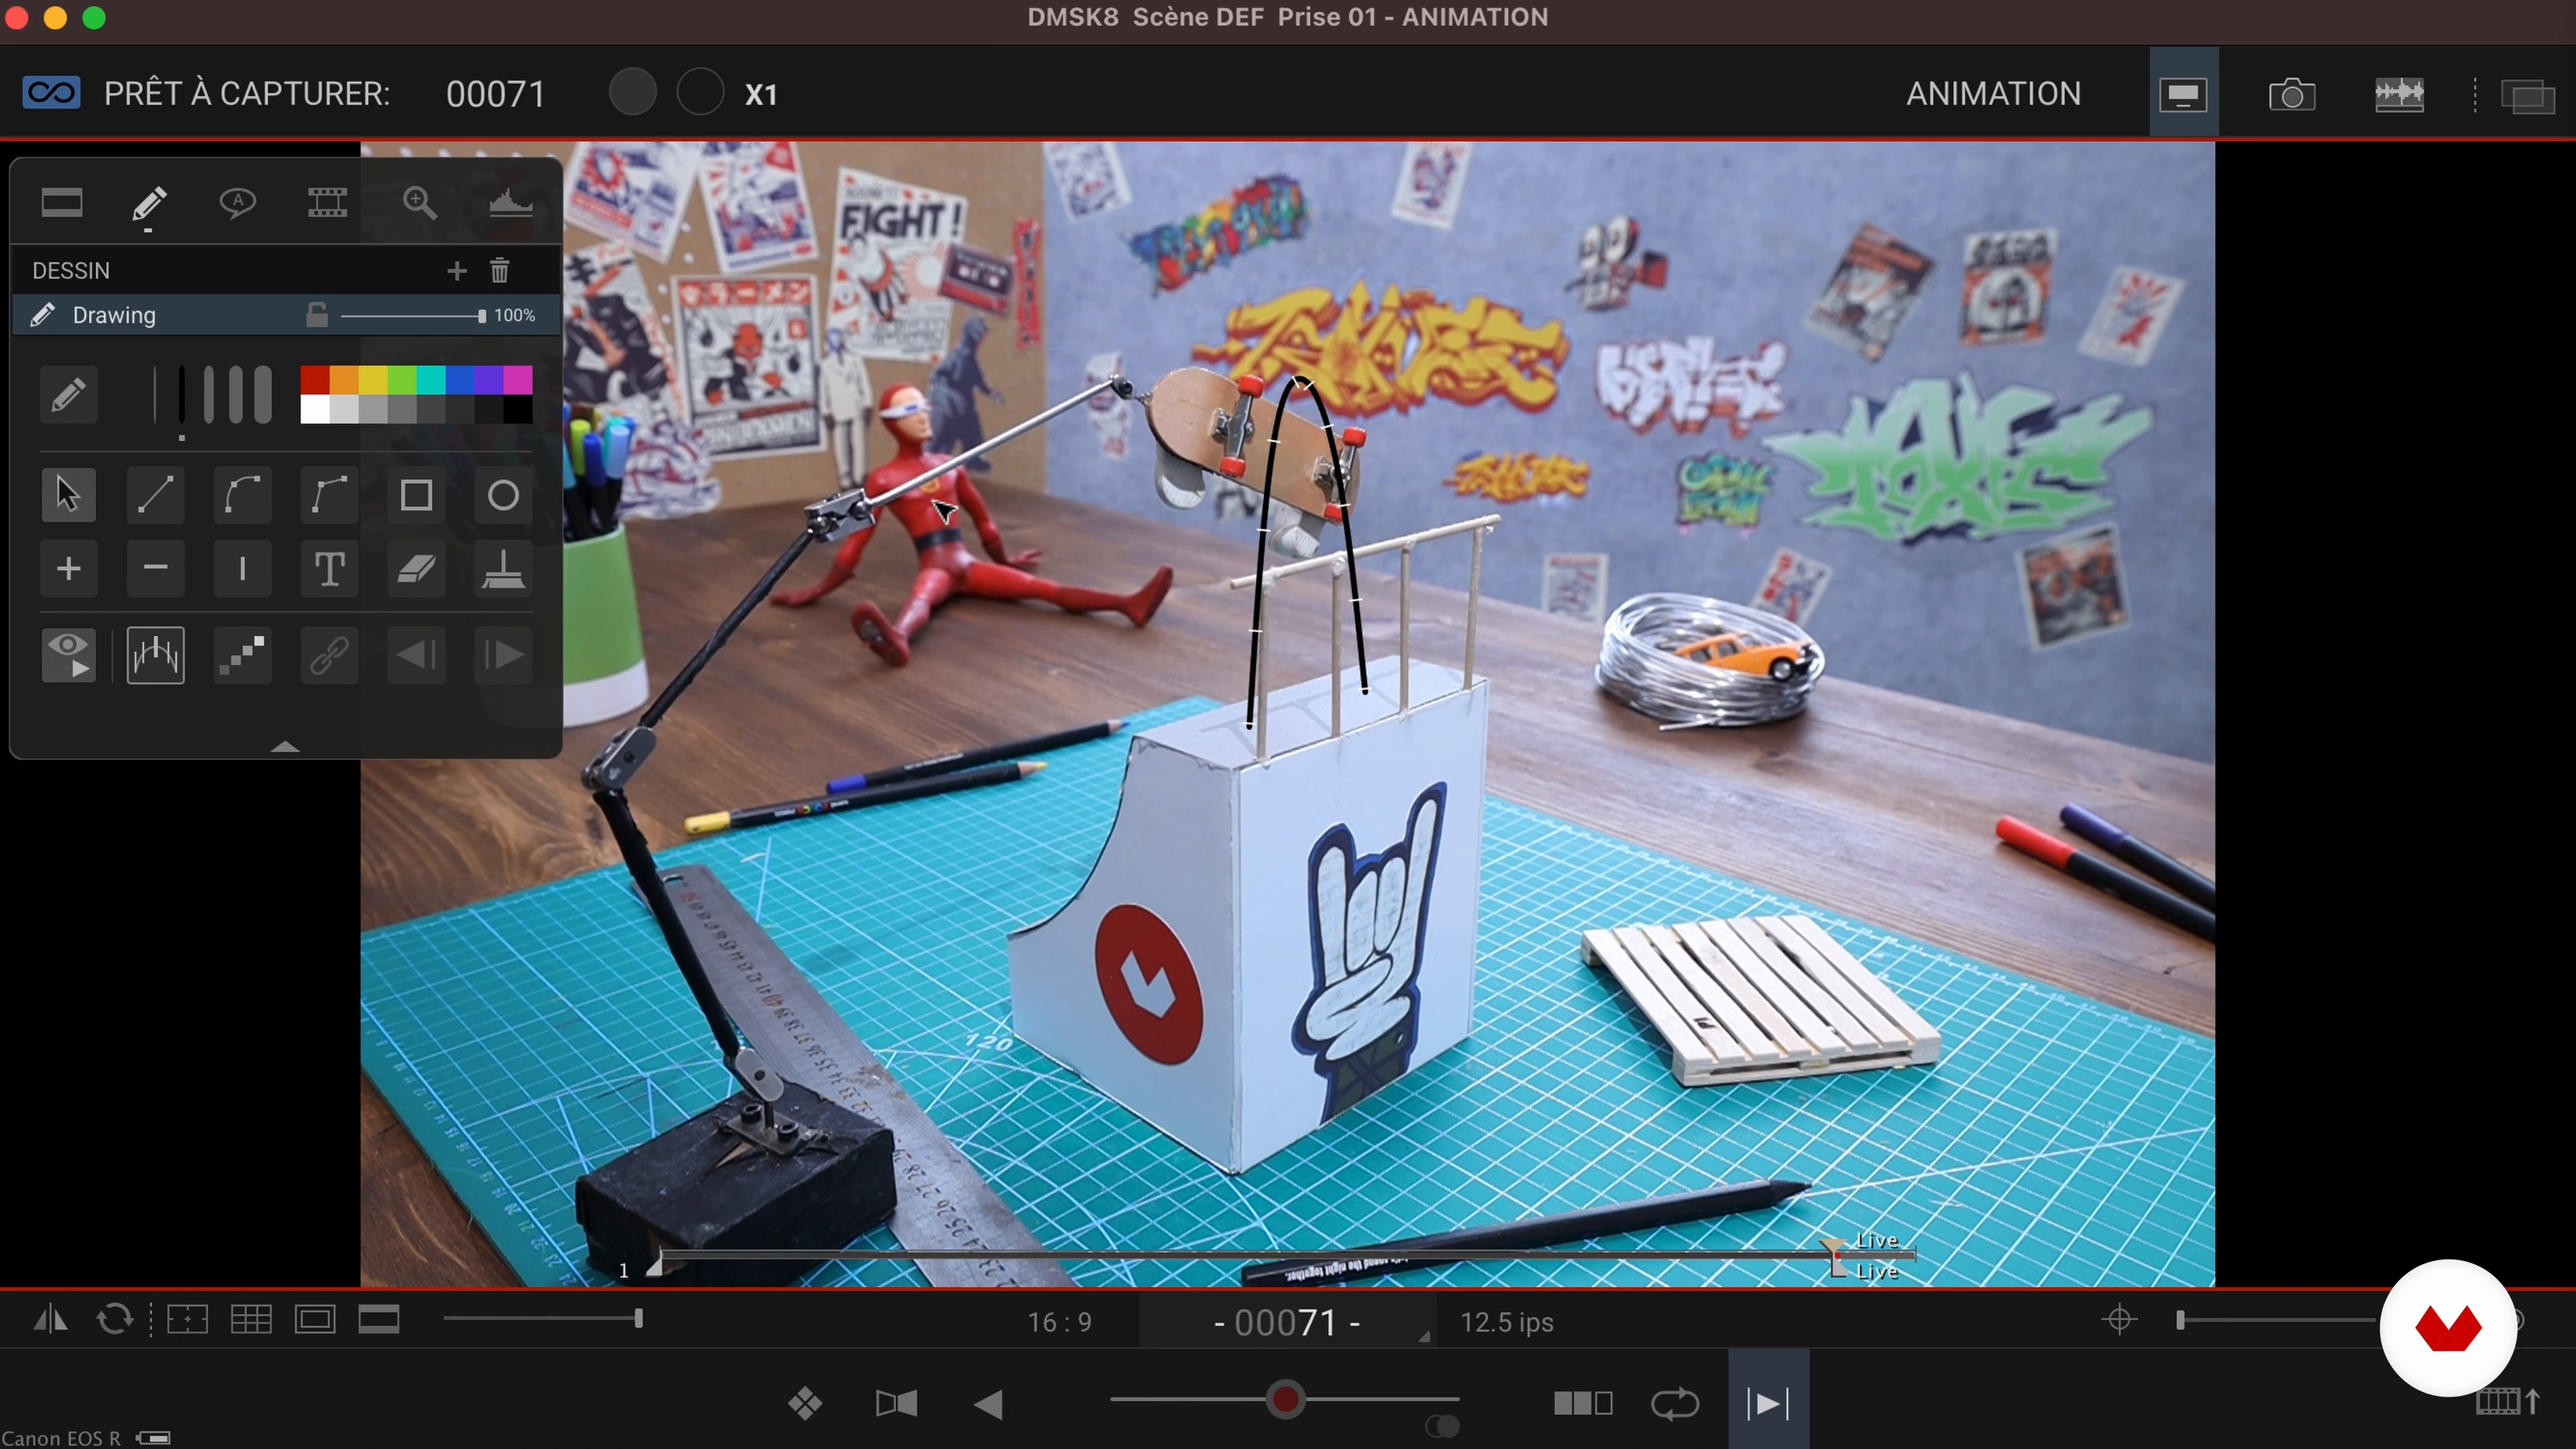This screenshot has height=1449, width=2576.
Task: Click the 3D stereo icon in the top bar
Action: point(51,93)
